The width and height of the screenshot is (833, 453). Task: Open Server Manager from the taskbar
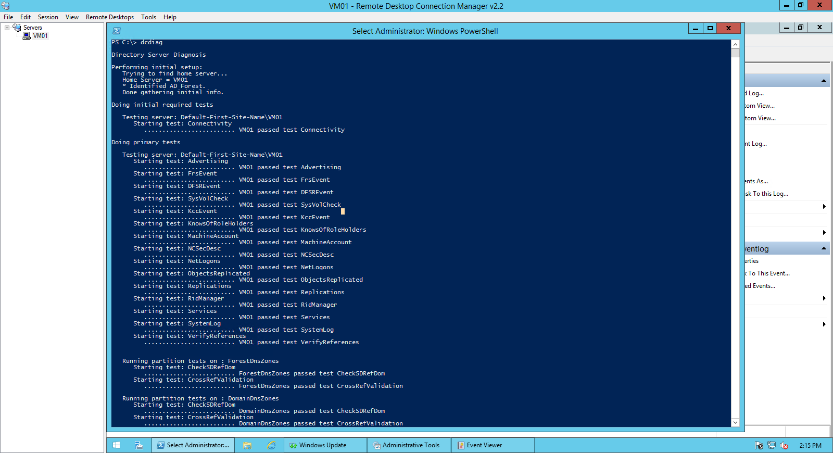139,445
